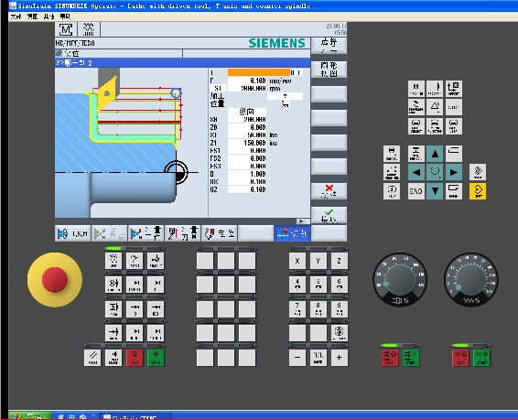Click the feed F value field 0.100
The width and height of the screenshot is (518, 420).
pos(247,81)
